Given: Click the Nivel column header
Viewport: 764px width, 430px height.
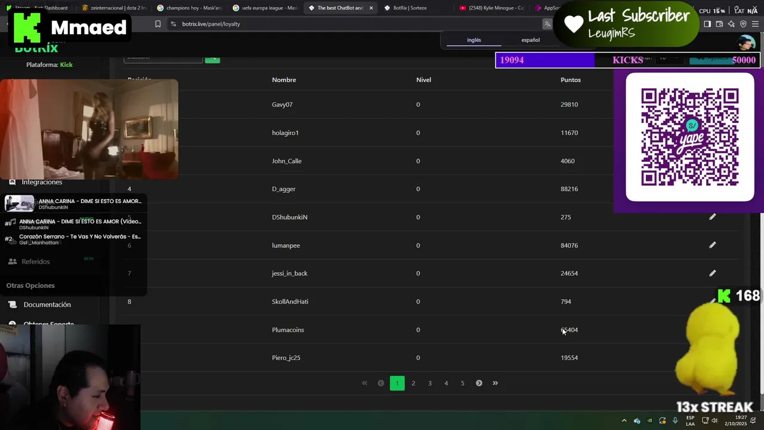Looking at the screenshot, I should (x=424, y=79).
